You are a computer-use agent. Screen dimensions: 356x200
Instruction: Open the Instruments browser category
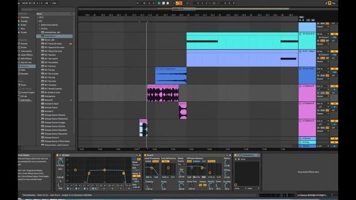click(26, 51)
